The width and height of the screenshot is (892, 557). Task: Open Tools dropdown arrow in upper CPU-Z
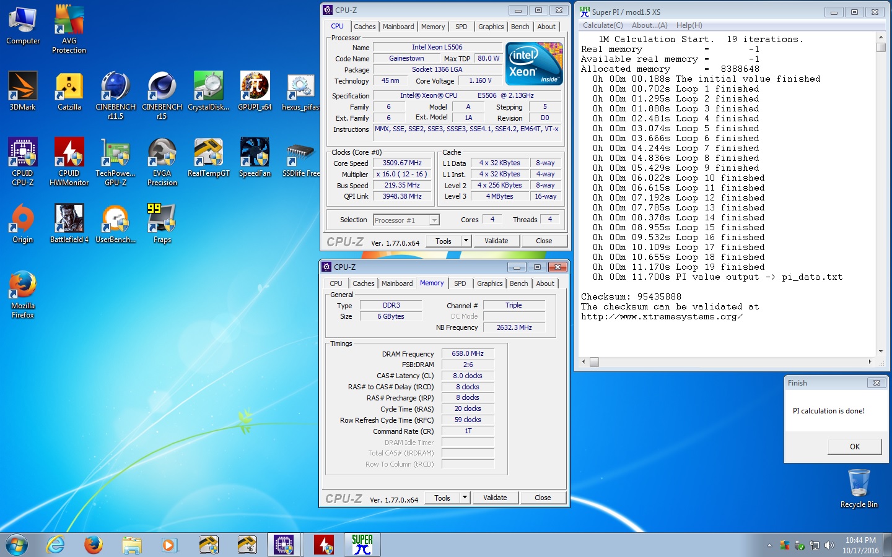click(466, 241)
